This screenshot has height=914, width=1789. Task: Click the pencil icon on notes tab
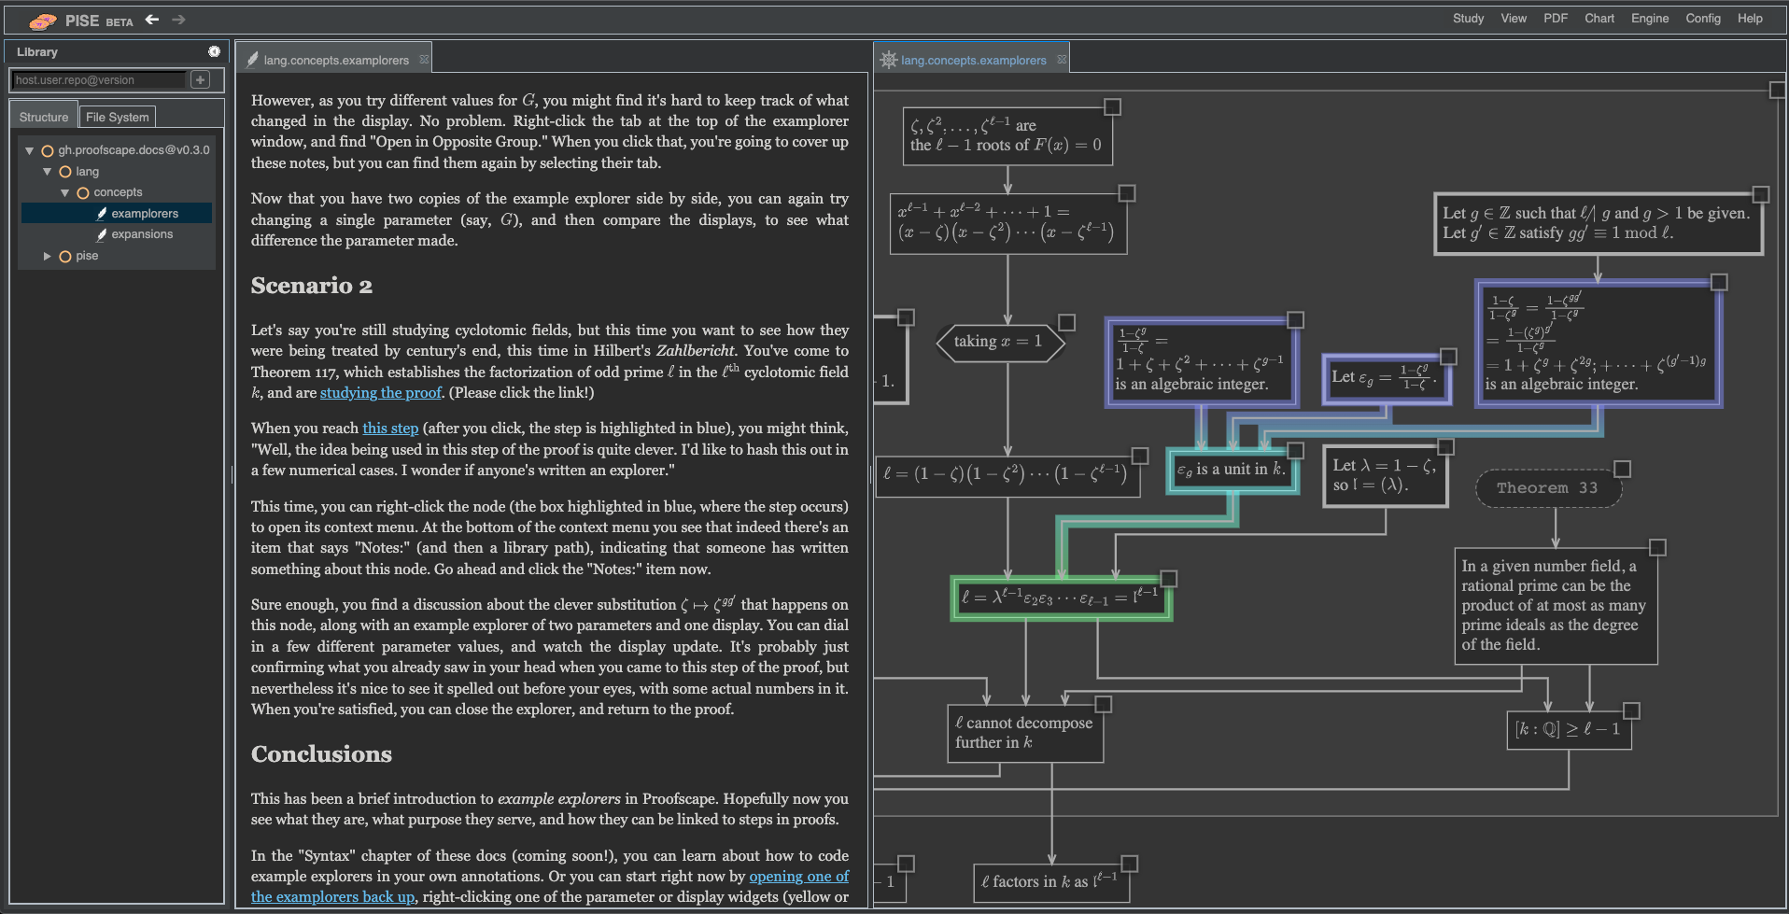(252, 60)
